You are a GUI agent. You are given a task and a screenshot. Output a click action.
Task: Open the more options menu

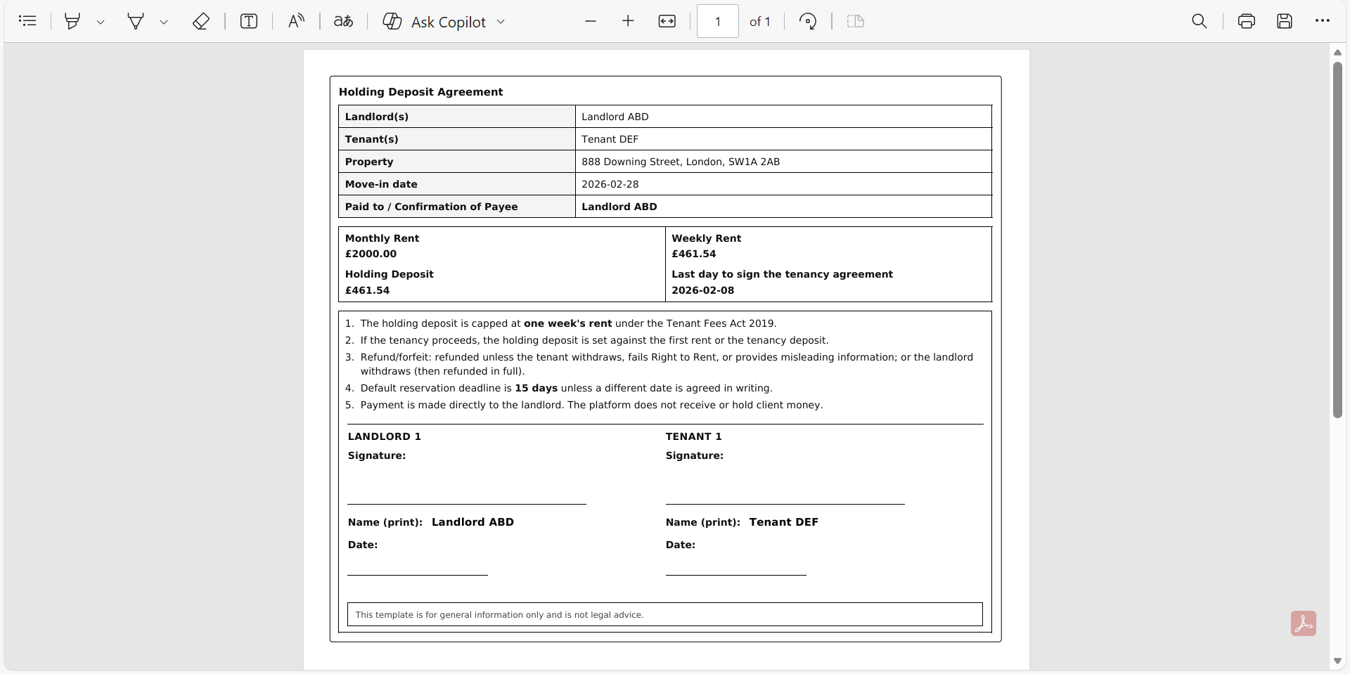click(1323, 21)
